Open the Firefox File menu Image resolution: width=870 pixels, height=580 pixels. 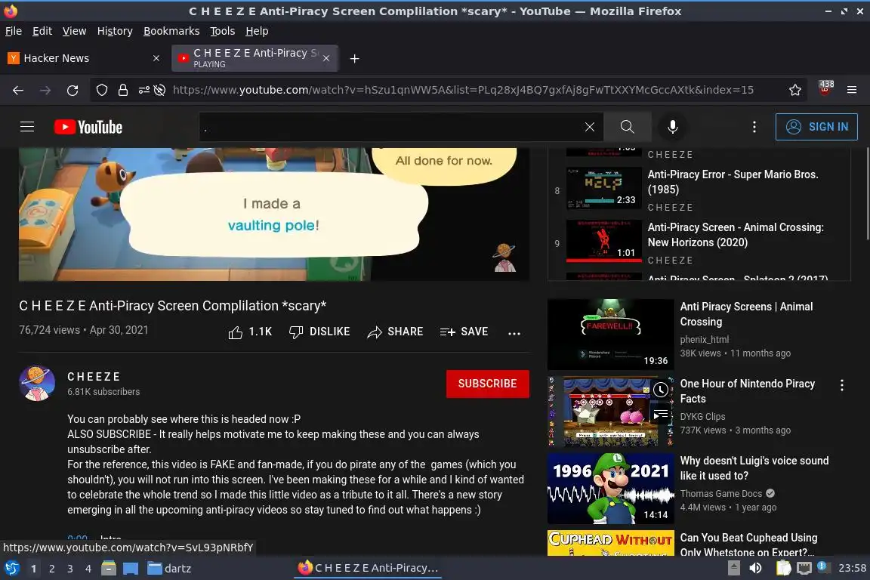click(14, 31)
